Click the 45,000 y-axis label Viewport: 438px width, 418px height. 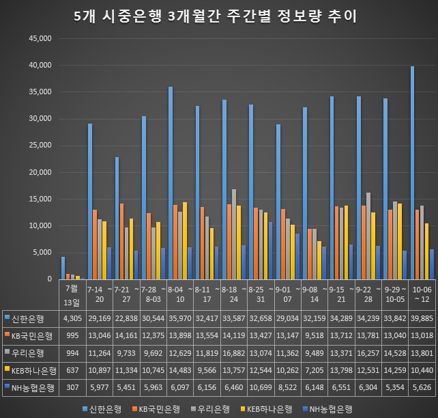pyautogui.click(x=38, y=39)
